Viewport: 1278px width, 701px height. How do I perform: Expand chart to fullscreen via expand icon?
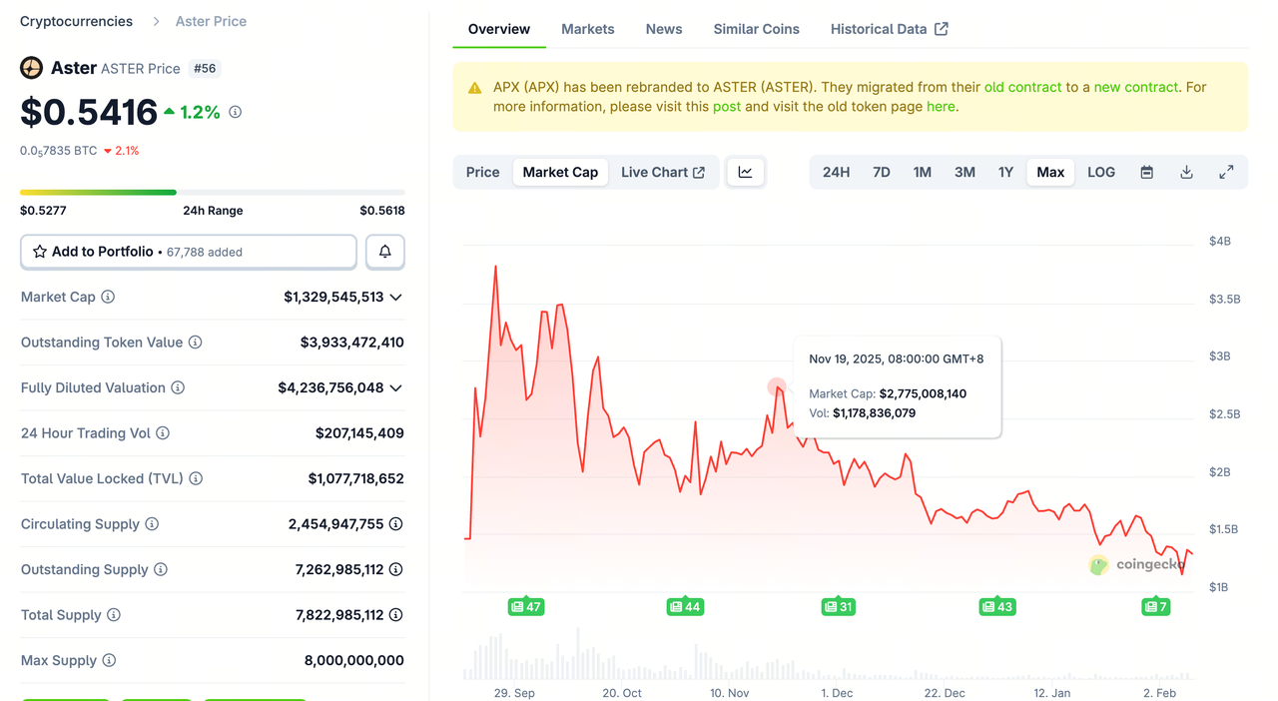(x=1226, y=172)
